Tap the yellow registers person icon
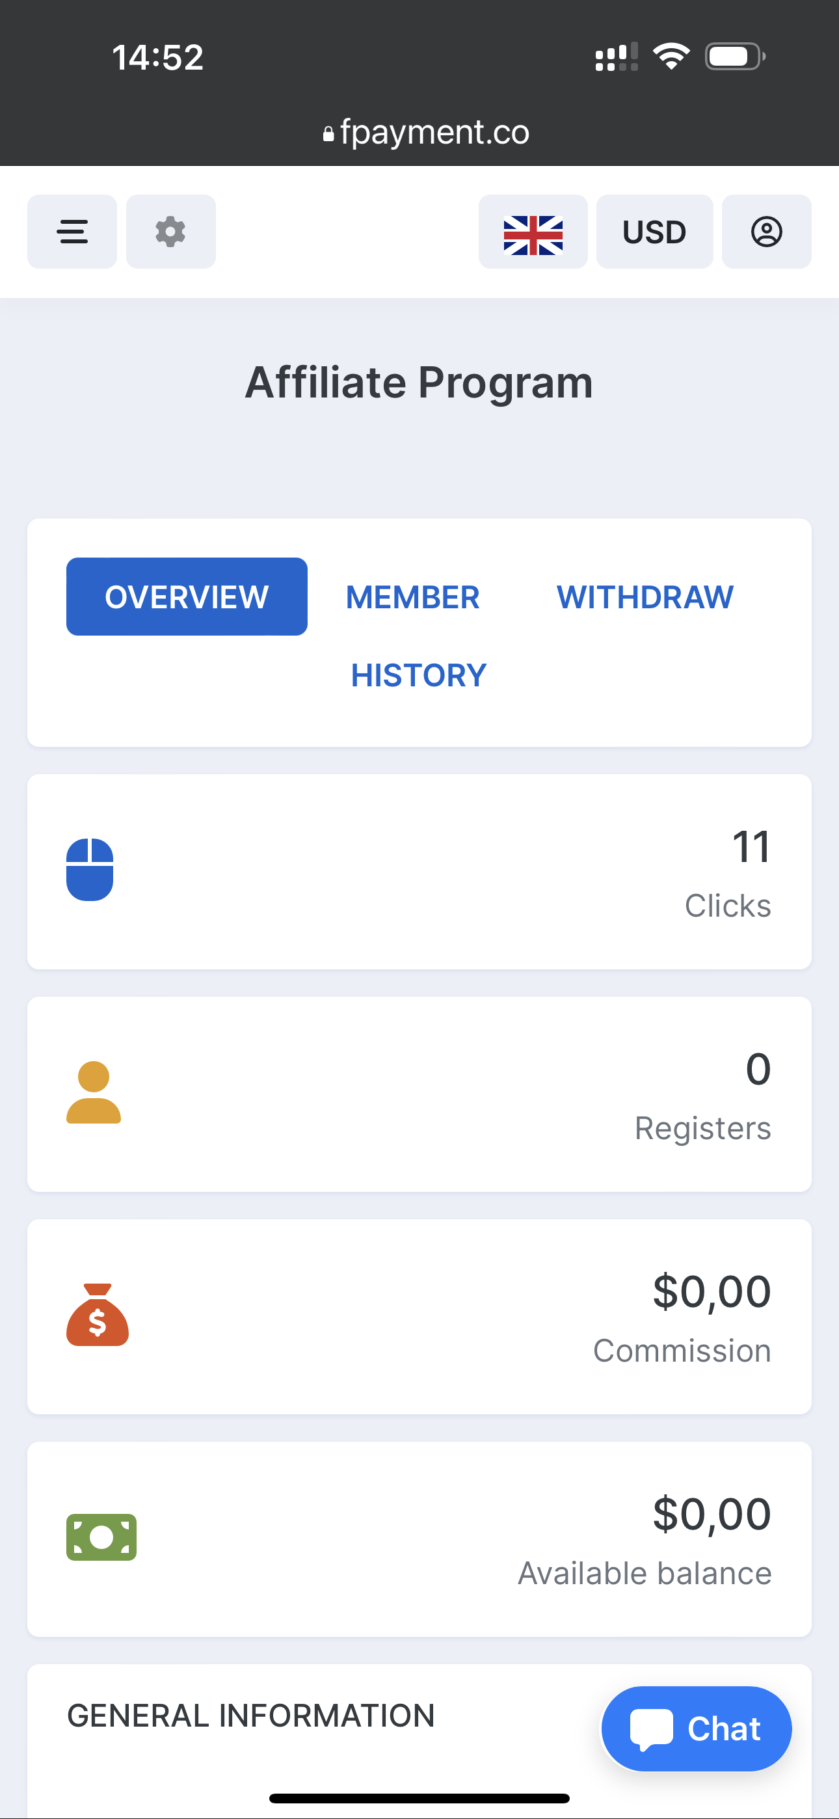The height and width of the screenshot is (1819, 839). (93, 1092)
